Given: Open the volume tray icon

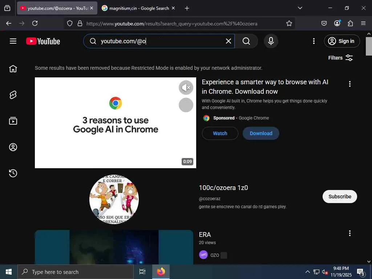Looking at the screenshot, I should tap(325, 272).
